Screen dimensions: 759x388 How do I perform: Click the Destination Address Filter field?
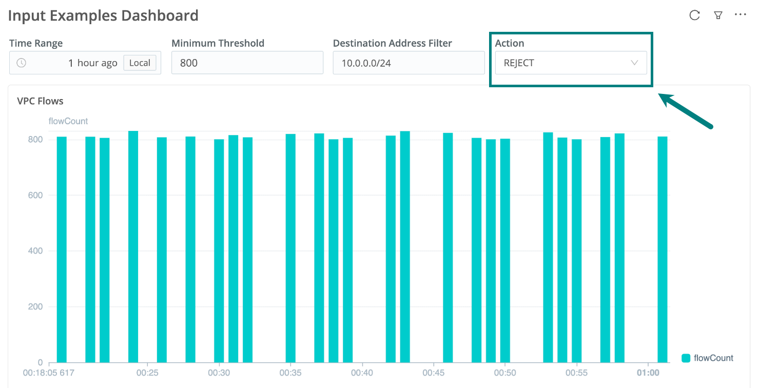pyautogui.click(x=408, y=63)
